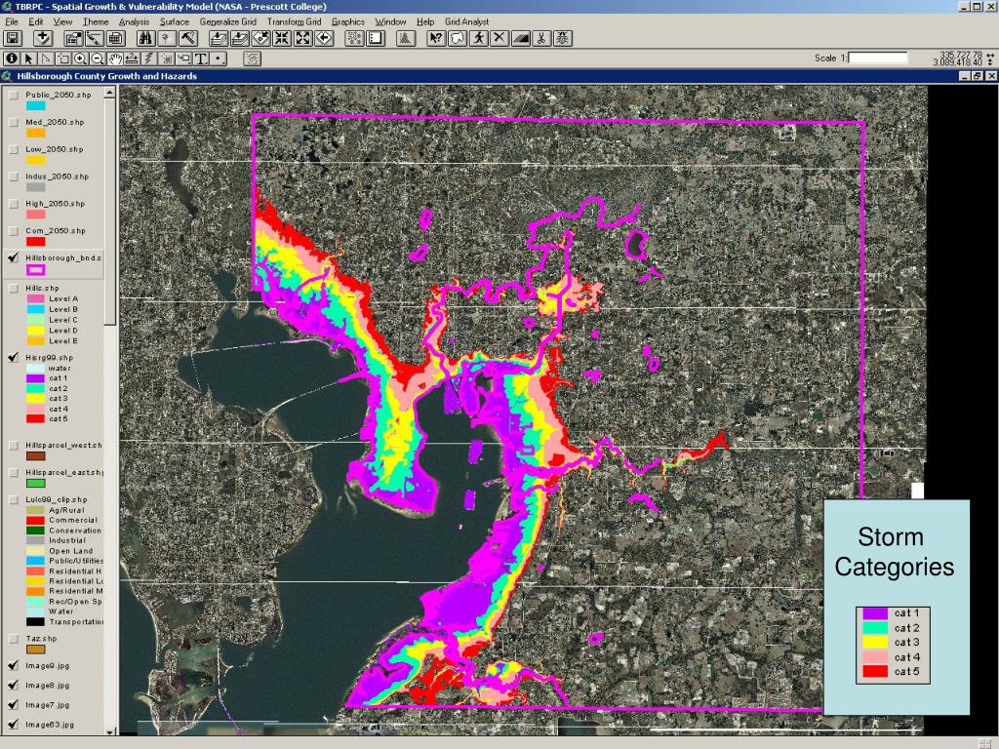The height and width of the screenshot is (749, 999).
Task: Click the outward-arrows zoom out button
Action: [302, 39]
